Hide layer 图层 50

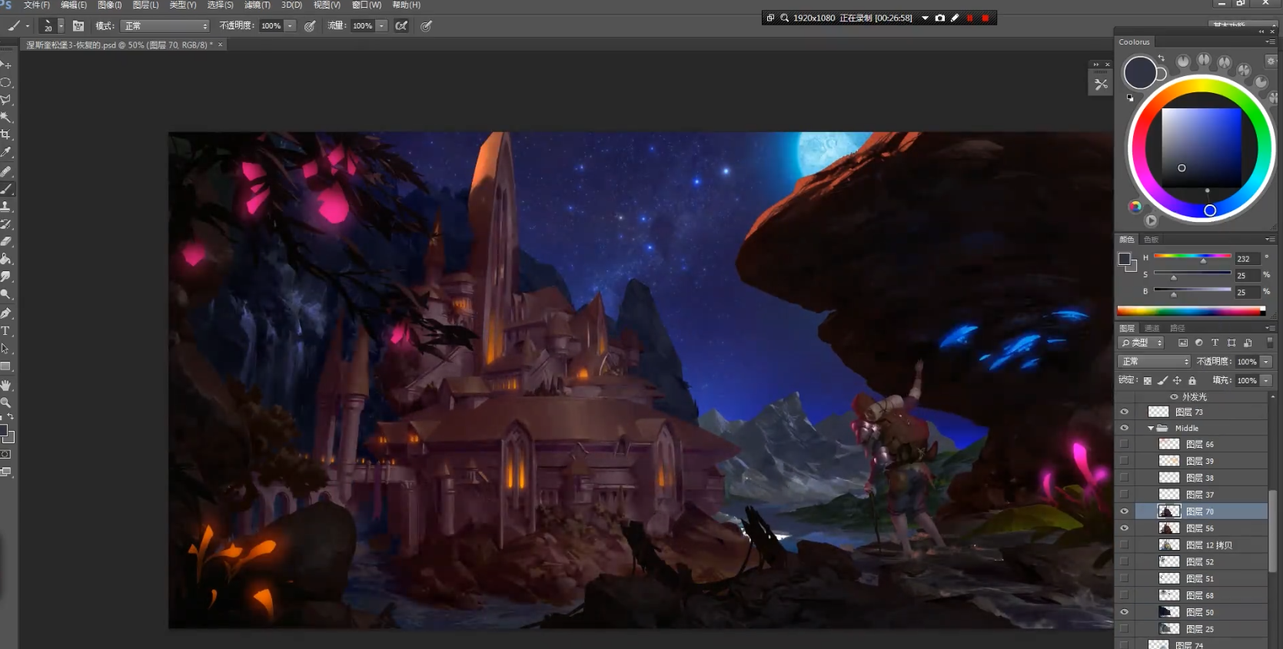point(1124,612)
